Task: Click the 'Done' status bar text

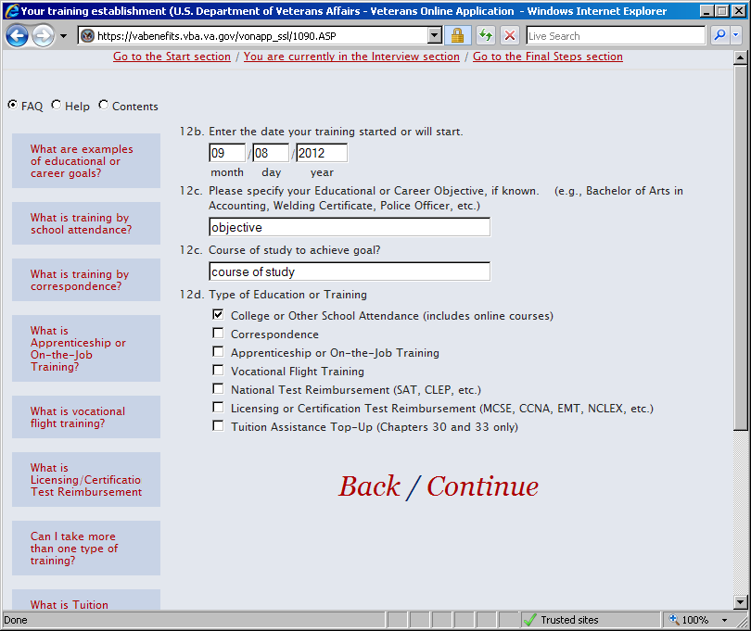Action: (16, 620)
